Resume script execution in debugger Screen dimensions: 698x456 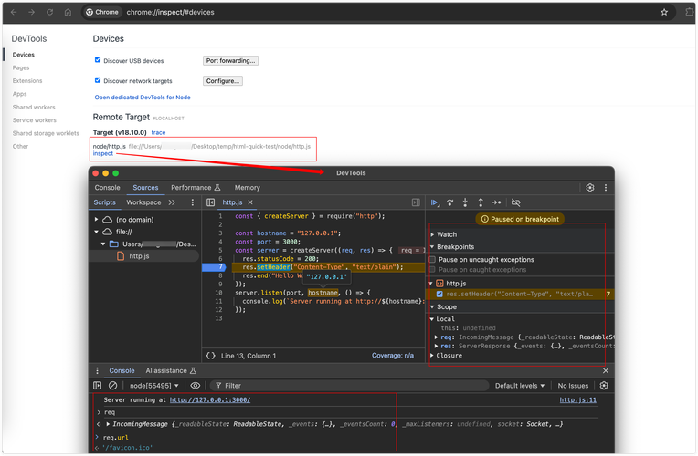pos(436,202)
